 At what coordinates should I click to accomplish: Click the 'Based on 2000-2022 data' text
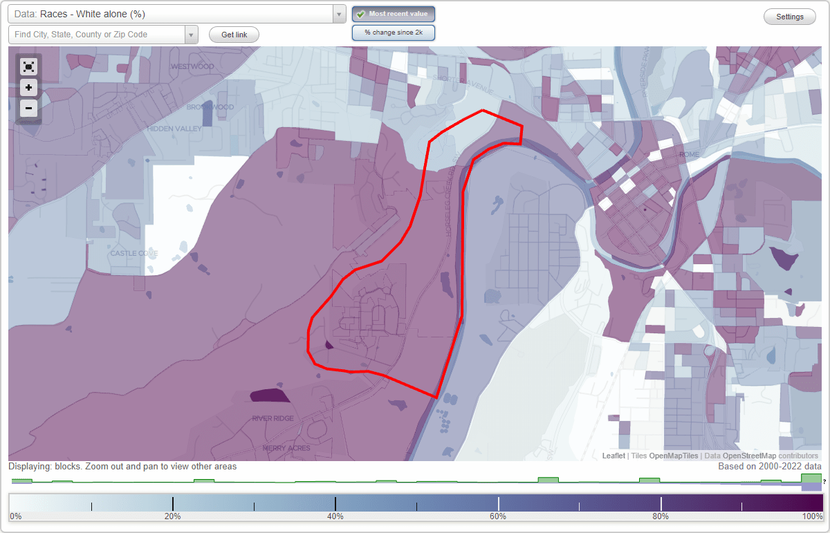pos(769,467)
